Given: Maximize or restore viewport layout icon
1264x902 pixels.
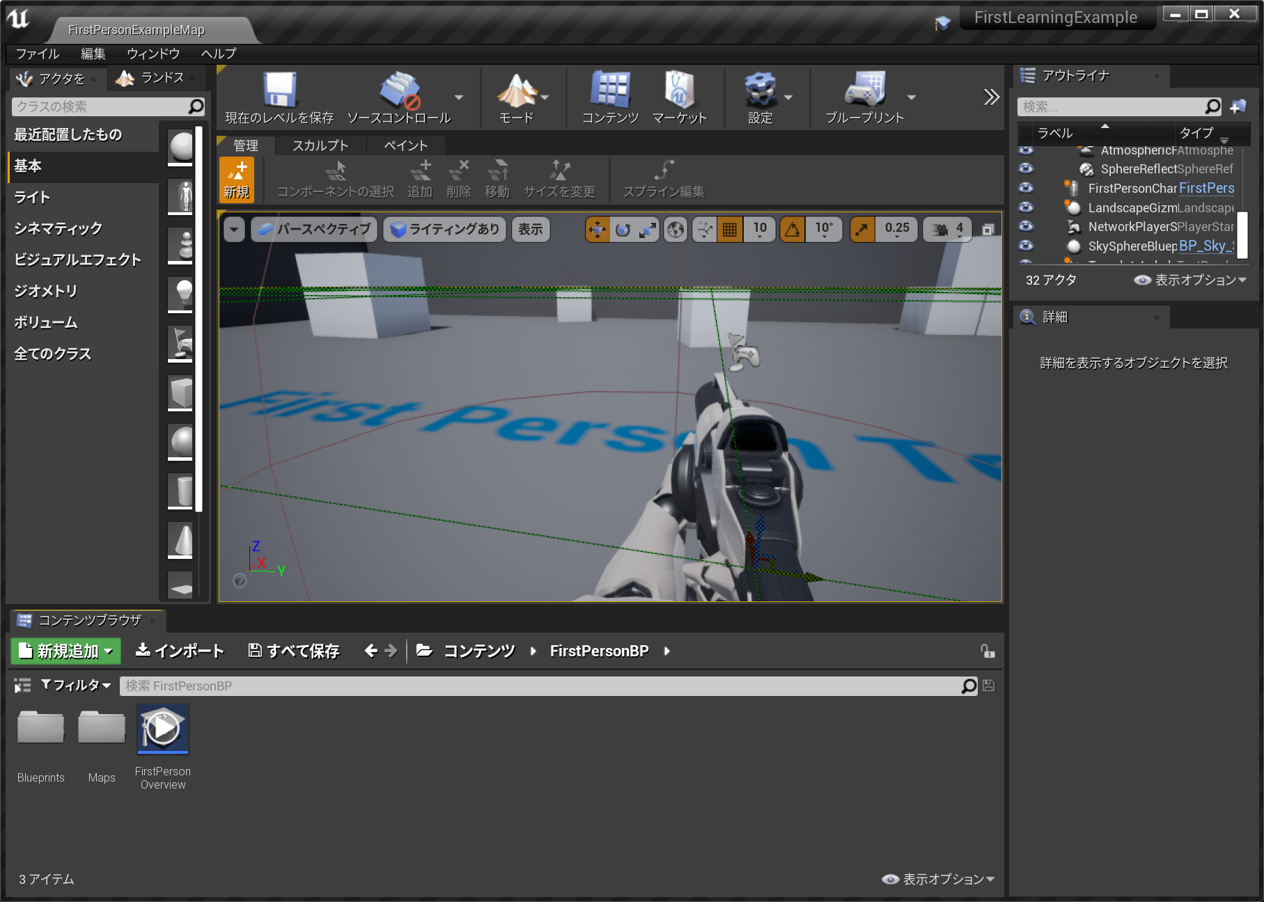Looking at the screenshot, I should pyautogui.click(x=988, y=229).
